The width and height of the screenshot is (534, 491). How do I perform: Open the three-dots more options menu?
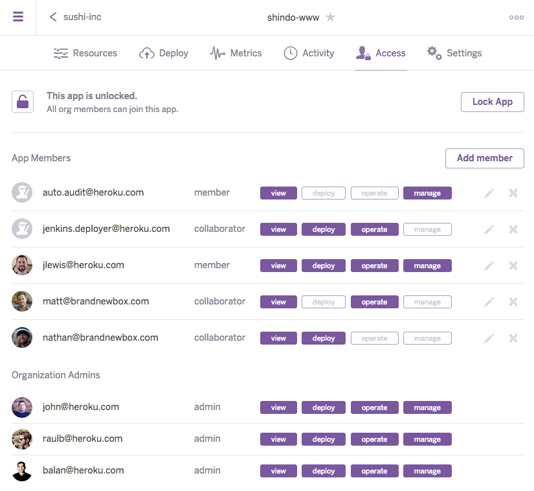tap(516, 17)
